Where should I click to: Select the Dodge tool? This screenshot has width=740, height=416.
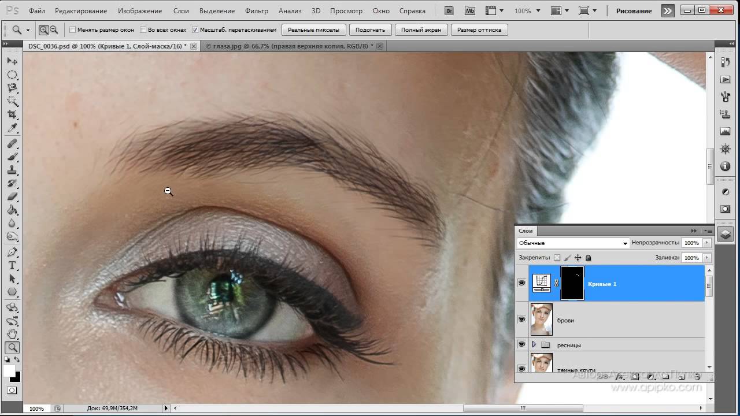(12, 236)
